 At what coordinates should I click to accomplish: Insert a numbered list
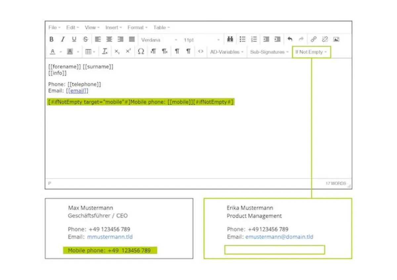[254, 39]
